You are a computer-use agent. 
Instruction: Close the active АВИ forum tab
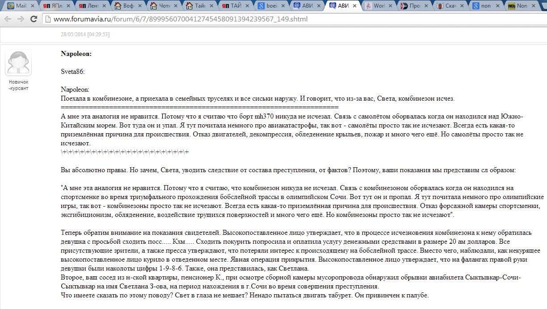[354, 6]
